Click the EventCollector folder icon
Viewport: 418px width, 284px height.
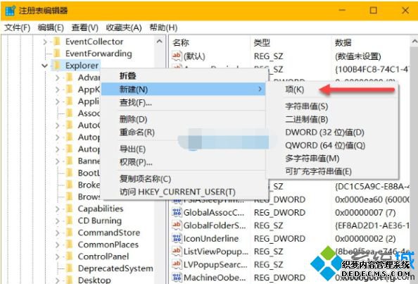coord(57,42)
